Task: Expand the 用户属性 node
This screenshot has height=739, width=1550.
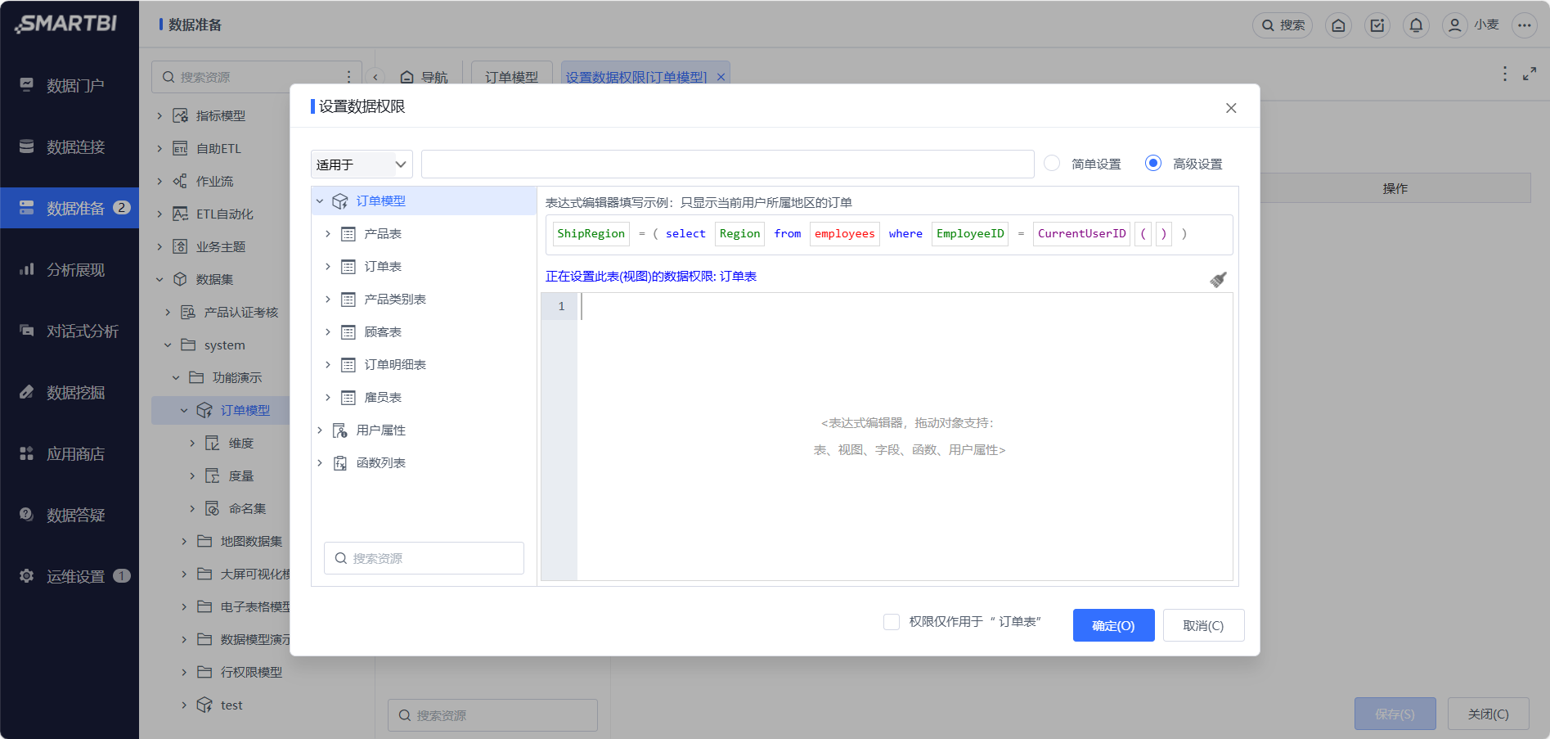Action: [x=320, y=430]
